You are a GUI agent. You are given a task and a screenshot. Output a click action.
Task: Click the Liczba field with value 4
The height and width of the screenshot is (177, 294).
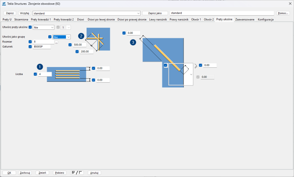coord(45,74)
